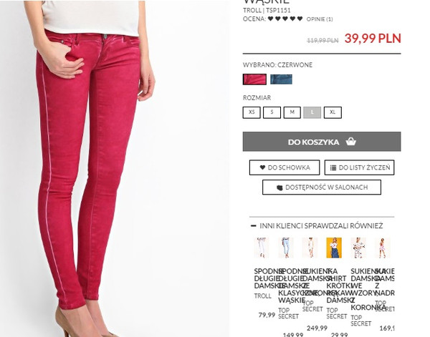Viewport: 430px width, 337px height.
Task: Click the first heart in the rating
Action: point(271,19)
